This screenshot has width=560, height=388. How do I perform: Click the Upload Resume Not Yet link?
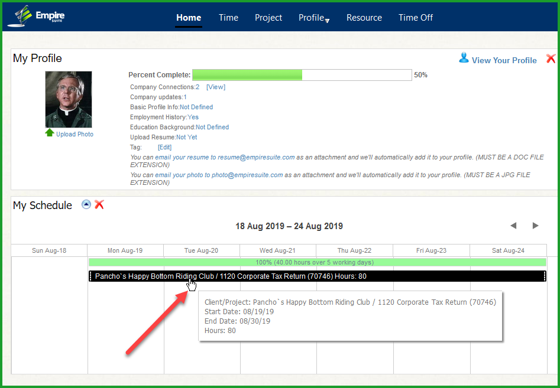pos(187,137)
